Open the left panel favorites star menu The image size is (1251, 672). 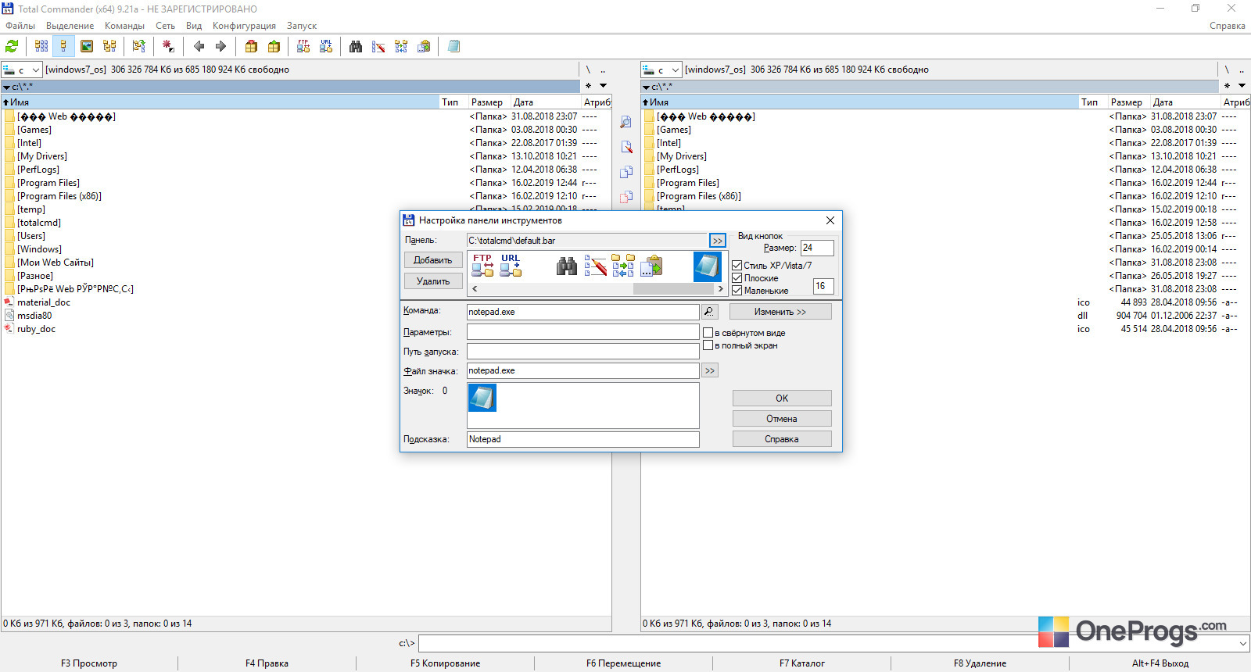[588, 86]
